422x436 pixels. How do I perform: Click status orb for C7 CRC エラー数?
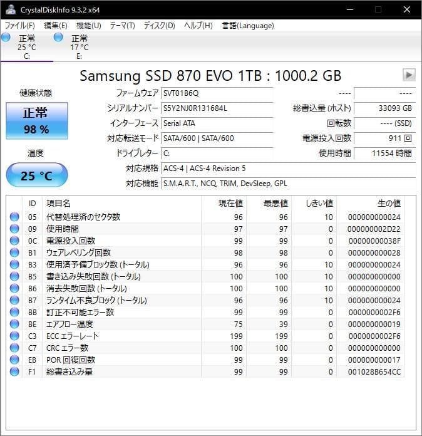click(14, 348)
